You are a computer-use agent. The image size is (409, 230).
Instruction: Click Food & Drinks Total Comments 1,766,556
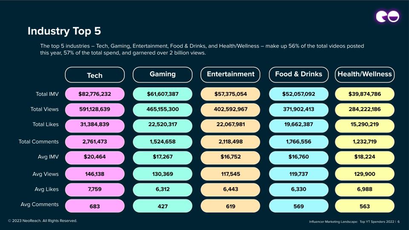click(x=299, y=141)
